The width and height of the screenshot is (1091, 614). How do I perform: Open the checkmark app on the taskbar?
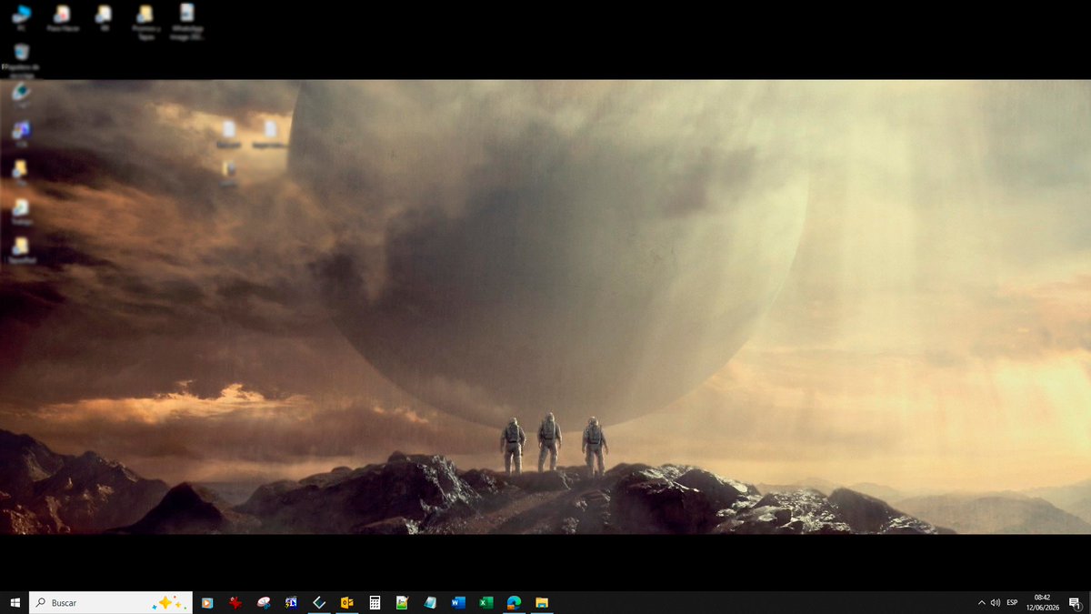[x=319, y=602]
